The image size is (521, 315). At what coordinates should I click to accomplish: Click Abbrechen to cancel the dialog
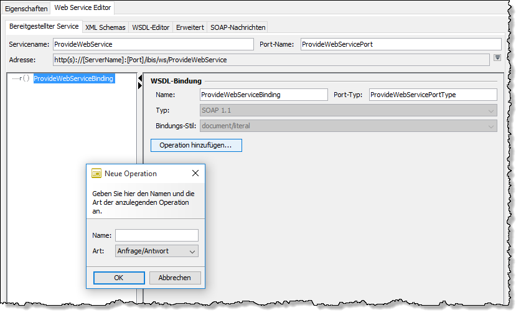[x=175, y=278]
